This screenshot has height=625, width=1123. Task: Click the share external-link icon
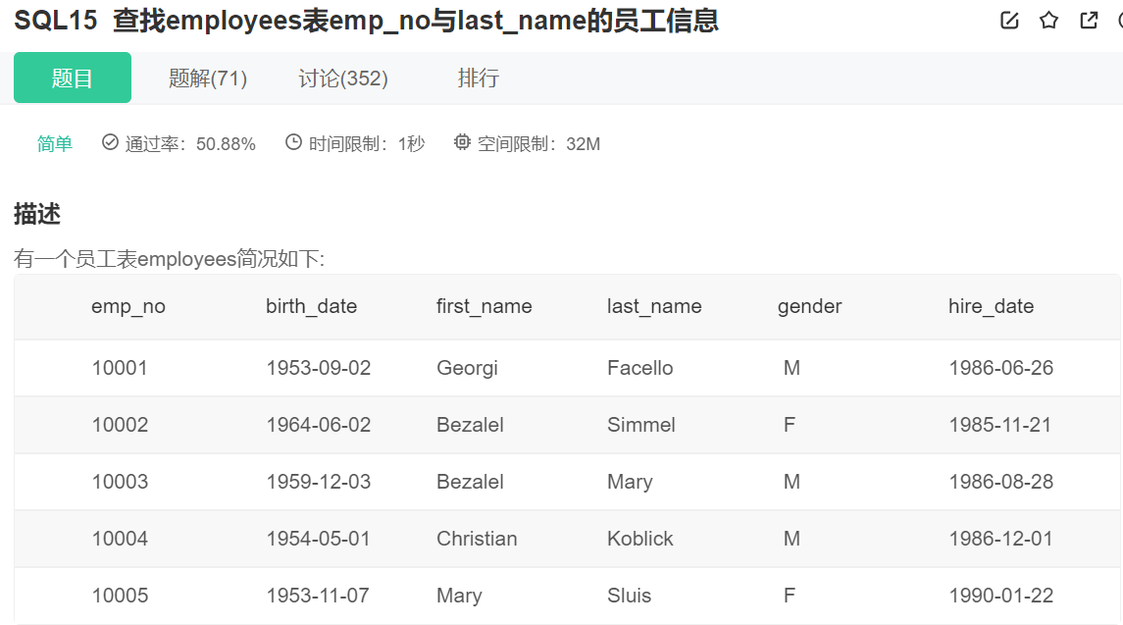pos(1089,21)
